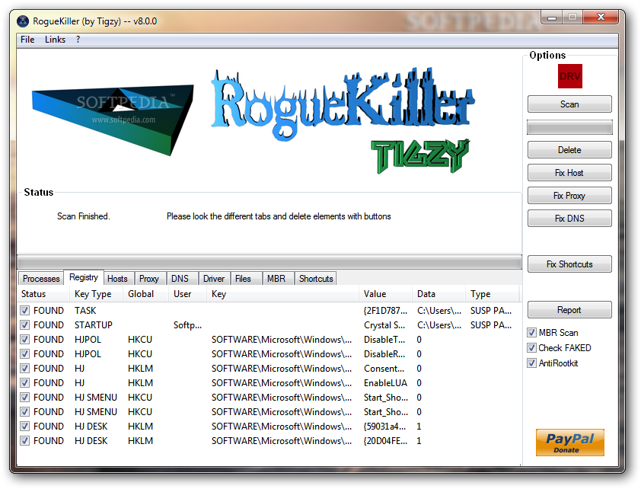Sort by the Status column header
Image resolution: width=641 pixels, height=489 pixels.
click(x=43, y=294)
